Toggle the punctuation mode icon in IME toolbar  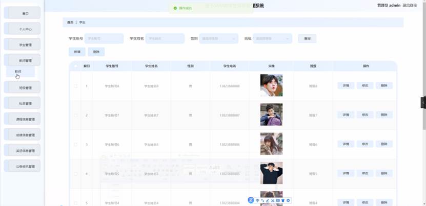(262, 200)
